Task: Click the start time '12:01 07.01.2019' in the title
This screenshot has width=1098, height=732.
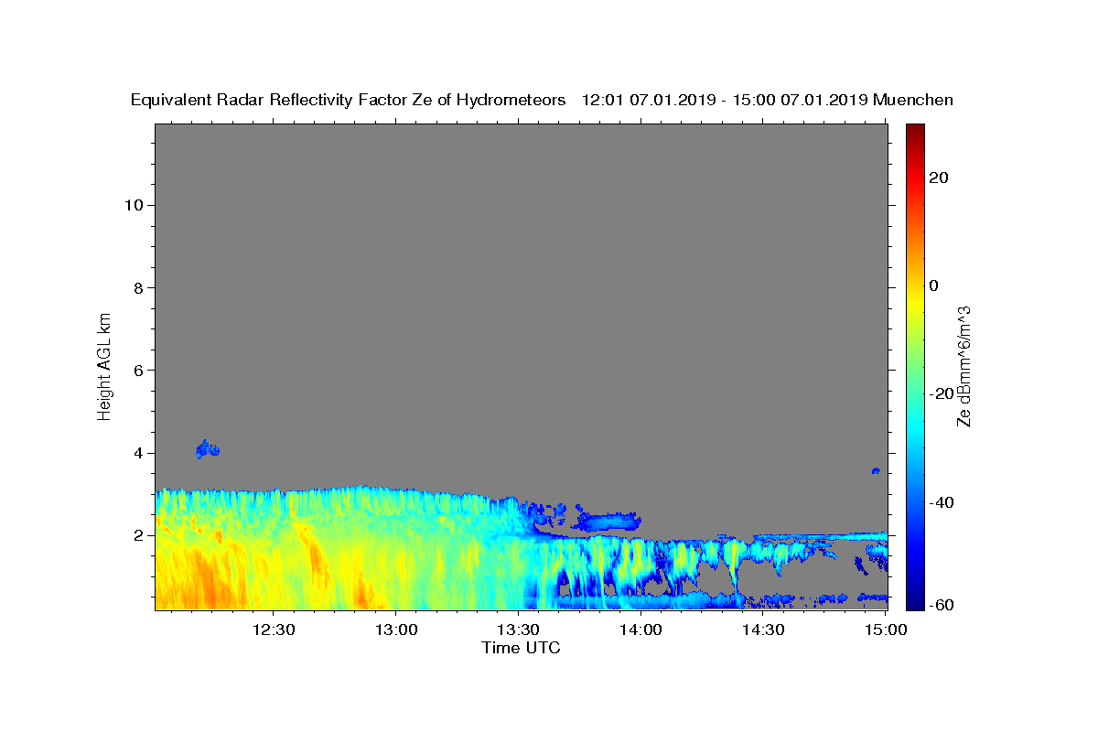Action: tap(647, 100)
